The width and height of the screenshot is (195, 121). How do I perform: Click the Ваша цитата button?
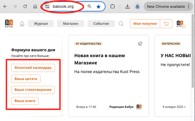[26, 79]
